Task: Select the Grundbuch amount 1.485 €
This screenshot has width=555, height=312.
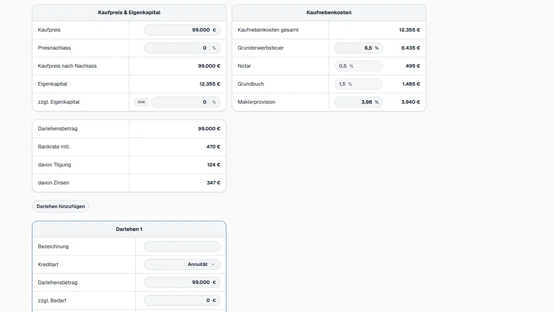Action: 411,84
